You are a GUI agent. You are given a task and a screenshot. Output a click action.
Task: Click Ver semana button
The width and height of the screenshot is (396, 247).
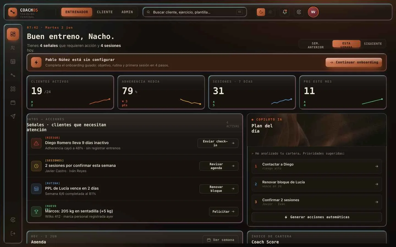pyautogui.click(x=221, y=240)
